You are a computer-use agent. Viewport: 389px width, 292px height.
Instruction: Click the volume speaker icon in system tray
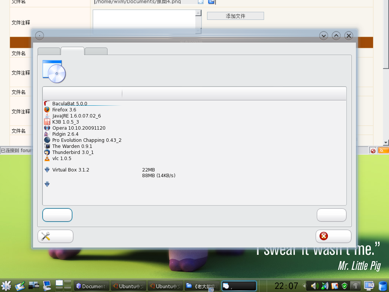314,286
